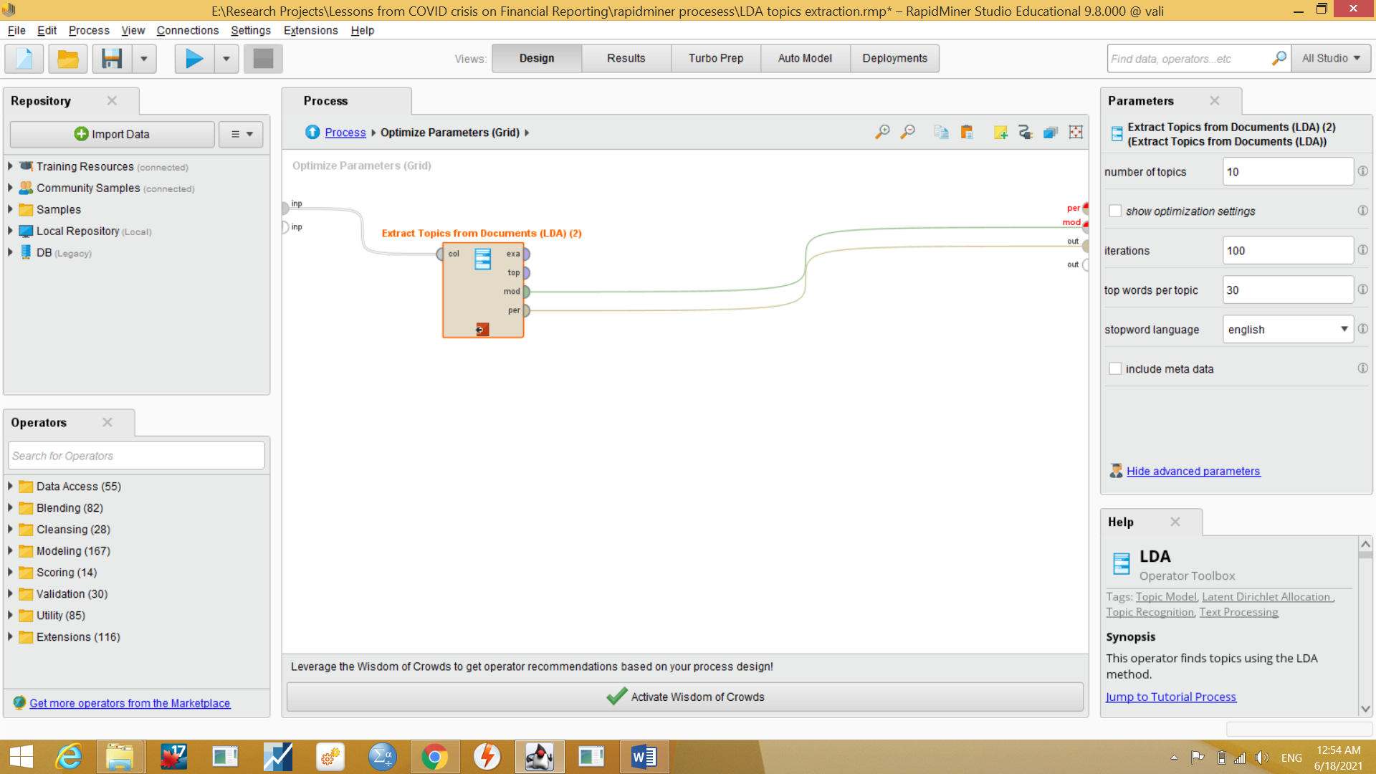Image resolution: width=1376 pixels, height=774 pixels.
Task: Zoom in on the process canvas
Action: point(882,132)
